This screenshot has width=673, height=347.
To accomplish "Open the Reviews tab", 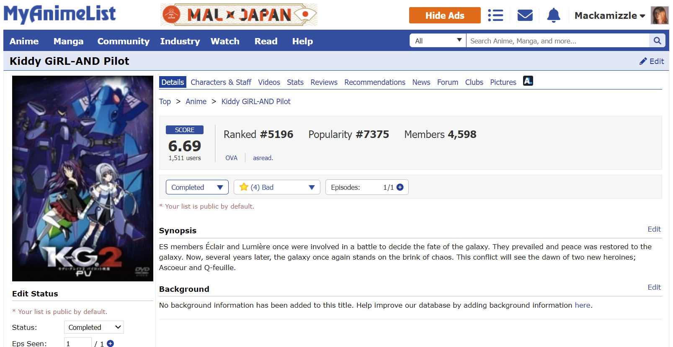I will click(x=324, y=82).
